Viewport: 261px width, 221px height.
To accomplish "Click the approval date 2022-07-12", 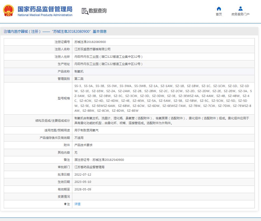I will [x=83, y=175].
